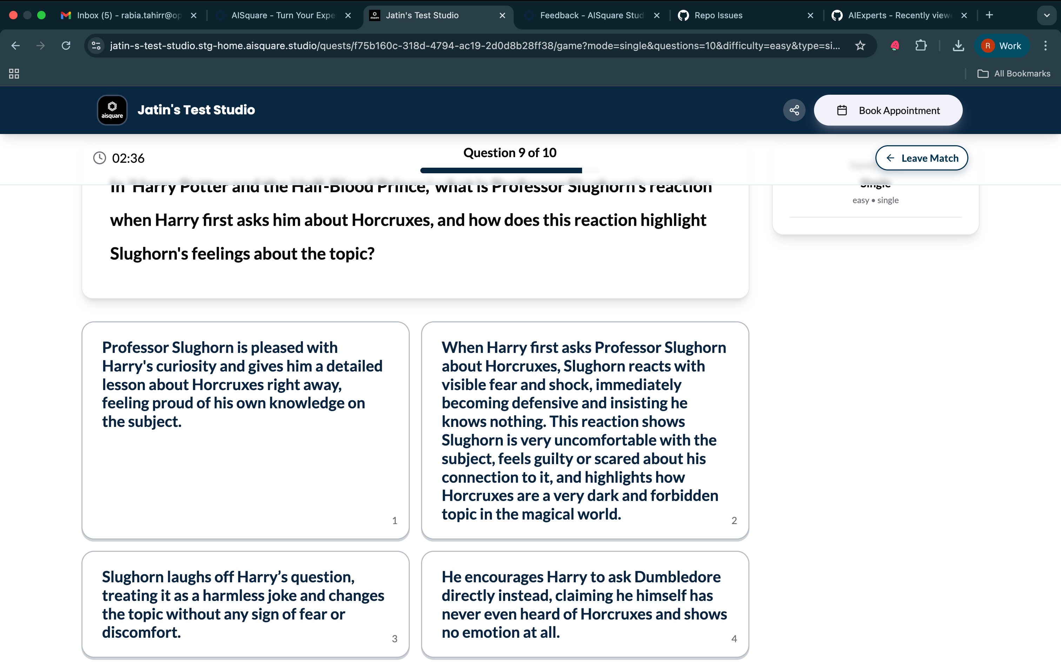Open the Chrome three-dot menu
Screen dimensions: 1061x663
1045,46
